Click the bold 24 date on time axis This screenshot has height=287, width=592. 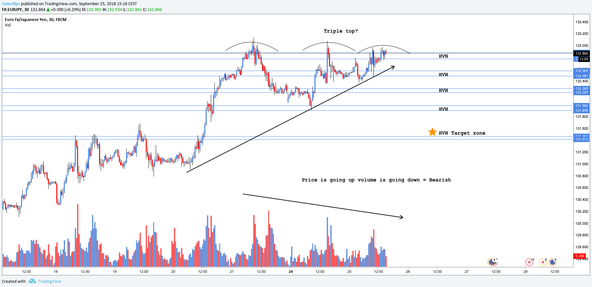(x=291, y=272)
